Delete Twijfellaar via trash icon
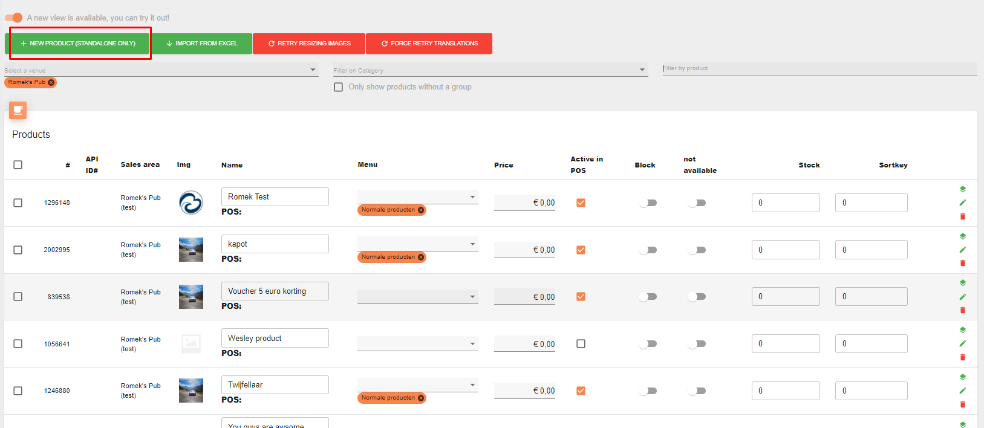984x428 pixels. point(962,404)
